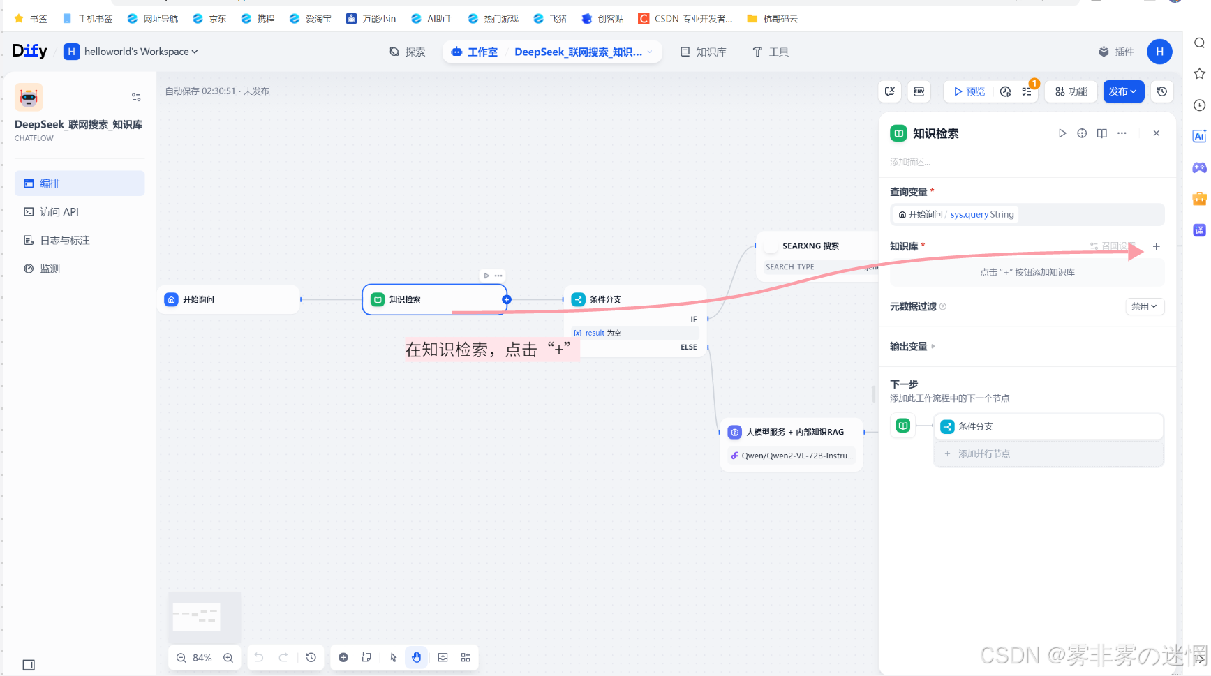This screenshot has height=676, width=1211.
Task: Organize nodes layout icon
Action: pos(466,657)
